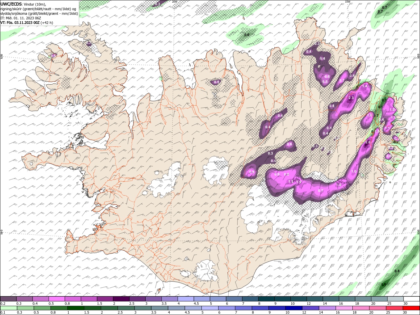The image size is (420, 315).
Task: Click the 'UWC/ECDS: Vindur (10m)' title text
Action: click(x=24, y=4)
